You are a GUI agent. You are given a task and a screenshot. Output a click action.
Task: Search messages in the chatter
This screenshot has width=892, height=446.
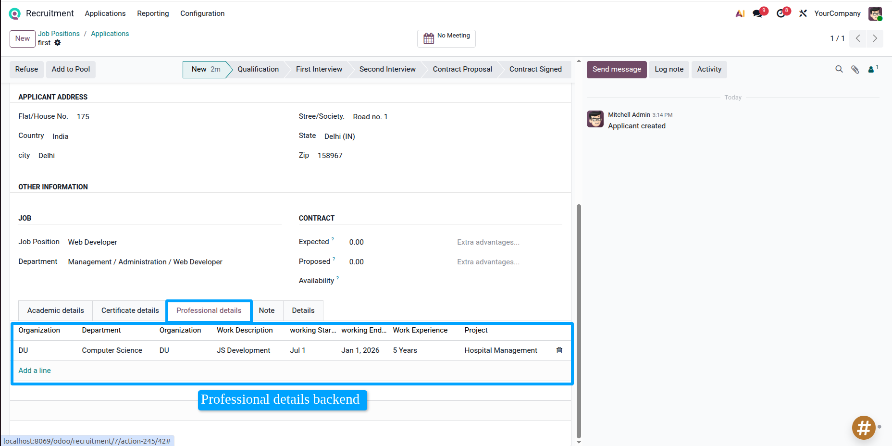tap(839, 69)
